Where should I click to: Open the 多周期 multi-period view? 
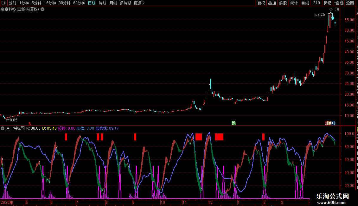coord(125,3)
